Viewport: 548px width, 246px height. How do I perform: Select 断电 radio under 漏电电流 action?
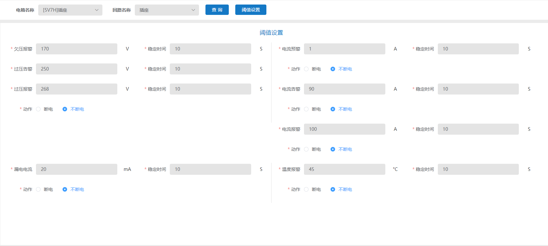pos(39,189)
